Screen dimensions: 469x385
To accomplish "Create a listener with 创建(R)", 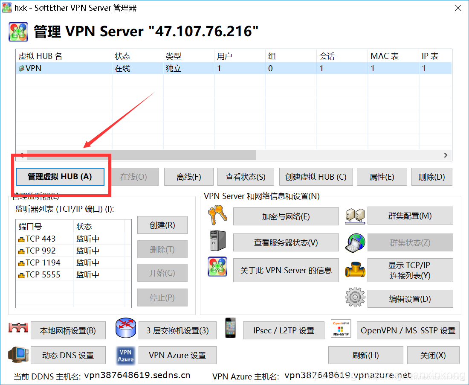I will tap(162, 225).
